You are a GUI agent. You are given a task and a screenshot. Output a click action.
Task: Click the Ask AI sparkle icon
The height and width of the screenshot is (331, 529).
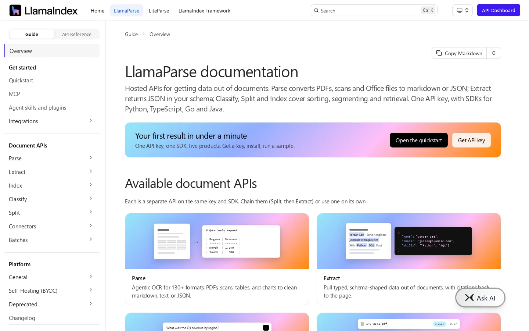pyautogui.click(x=469, y=298)
